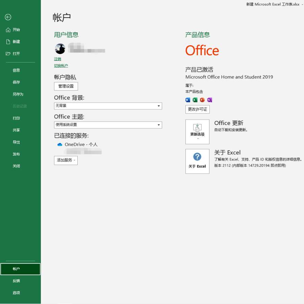Click the grayed 历史记录 (History) item
The image size is (304, 304).
(20, 106)
